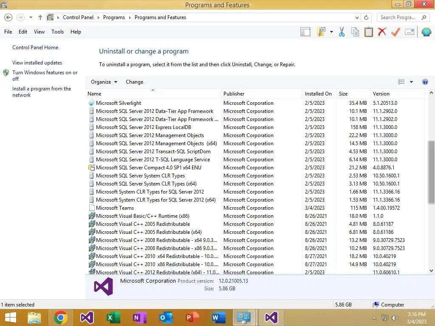Go up one level with Up arrow
Screen dimensions: 435x326
click(x=40, y=17)
